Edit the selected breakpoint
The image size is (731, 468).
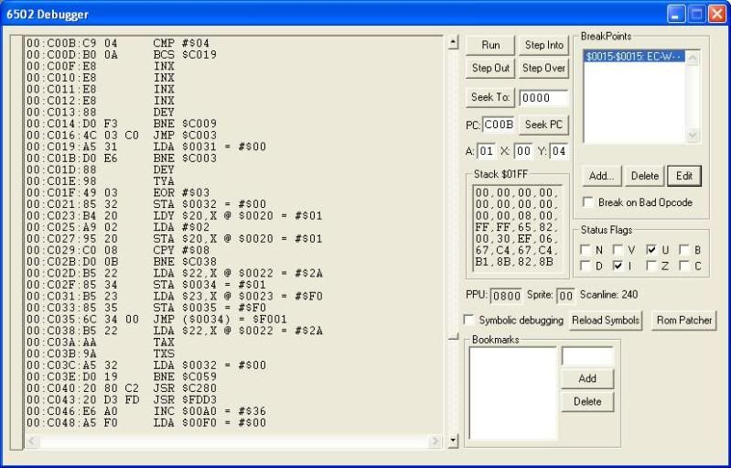684,176
